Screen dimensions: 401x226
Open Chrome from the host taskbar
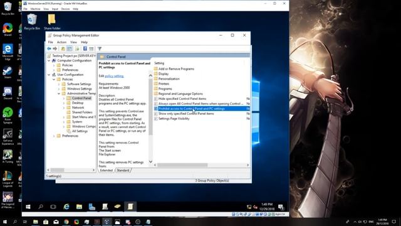click(x=66, y=222)
